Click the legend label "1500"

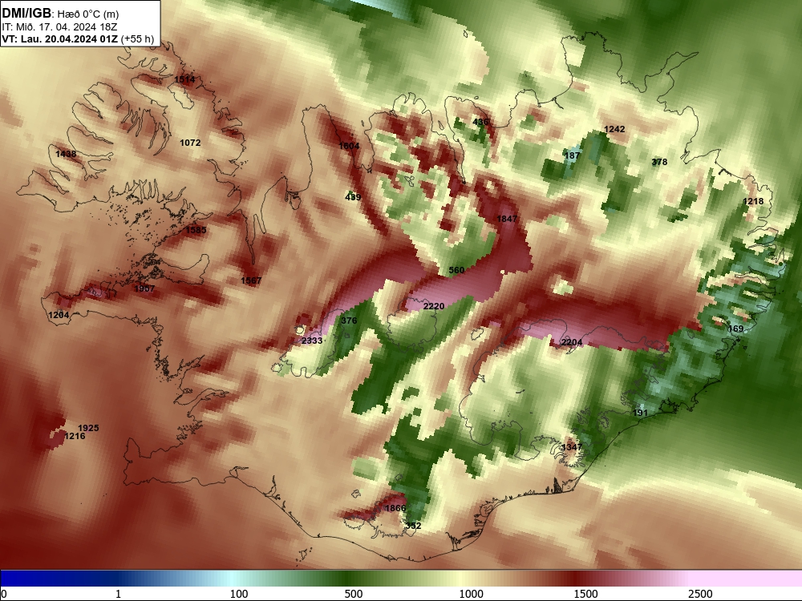click(585, 594)
